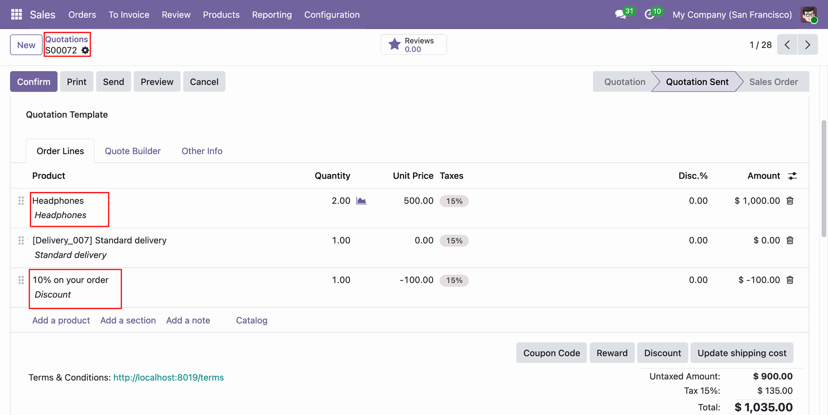The height and width of the screenshot is (415, 828).
Task: Click Add a product link
Action: tap(61, 320)
